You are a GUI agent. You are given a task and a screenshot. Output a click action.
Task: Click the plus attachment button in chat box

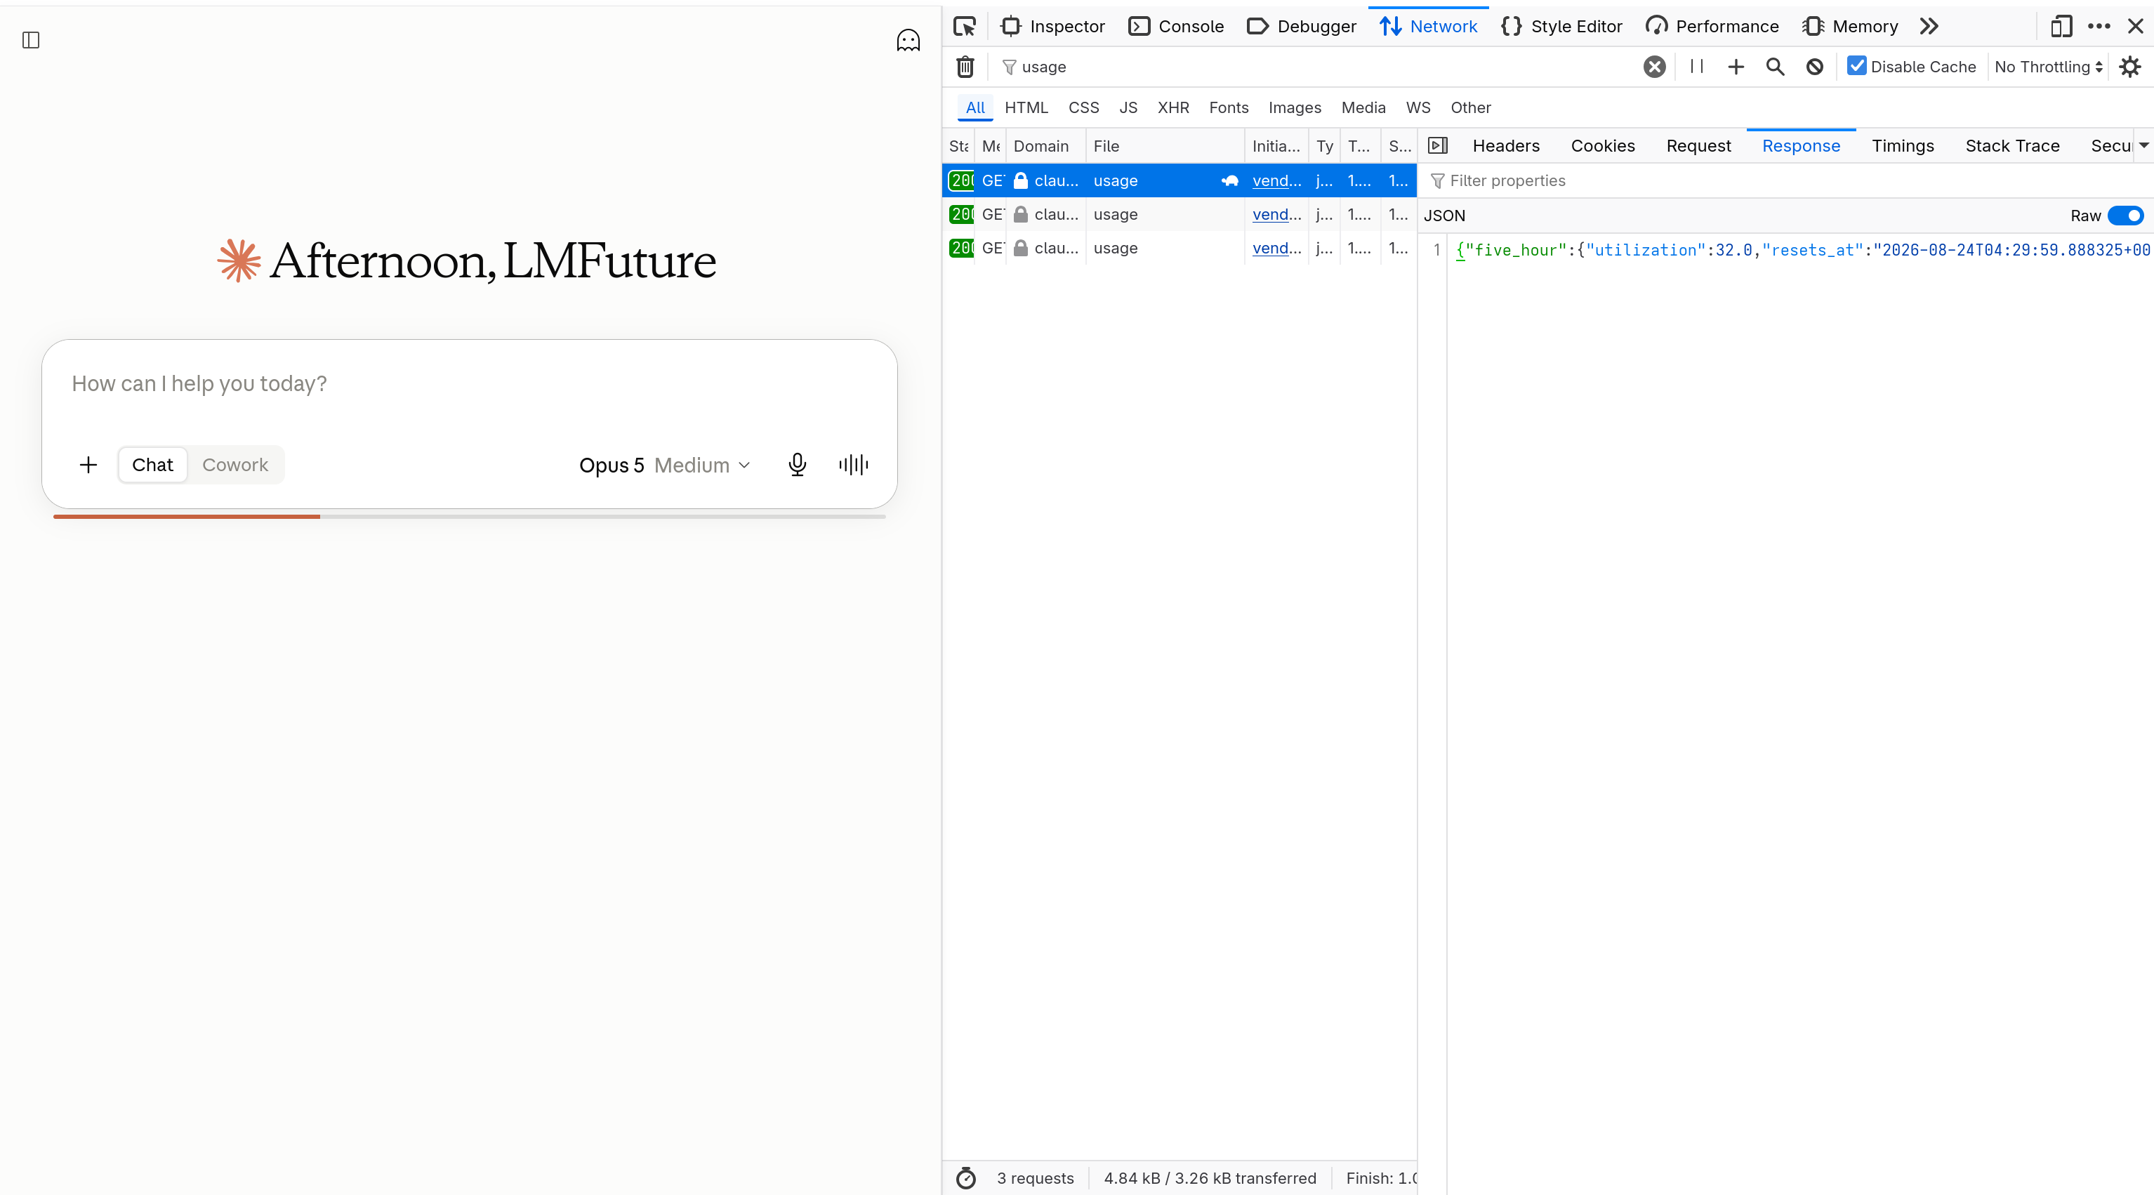pos(88,465)
